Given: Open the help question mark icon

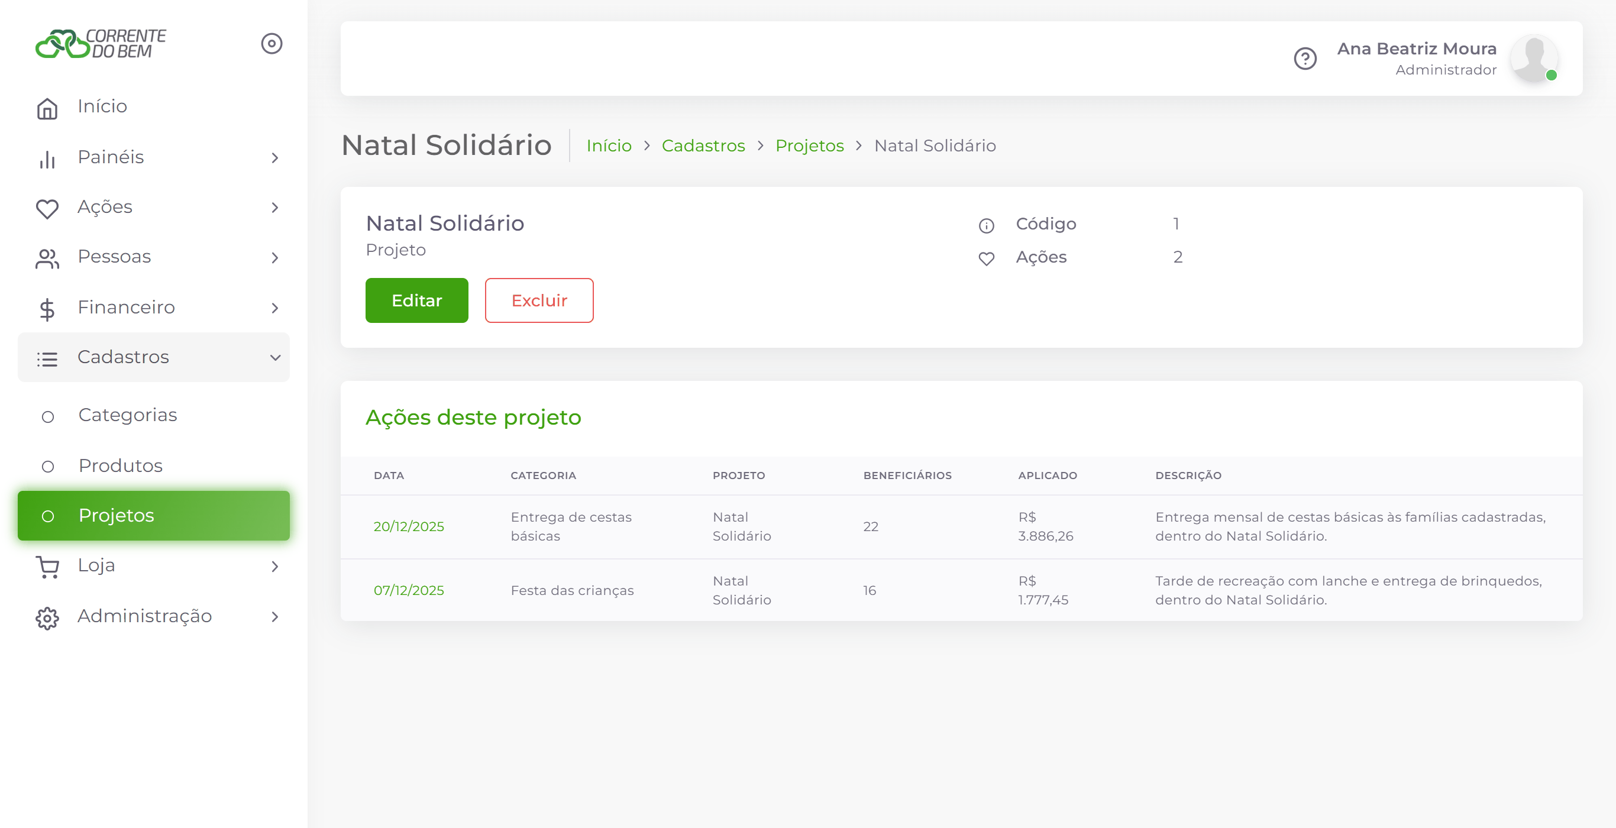Looking at the screenshot, I should pos(1305,59).
